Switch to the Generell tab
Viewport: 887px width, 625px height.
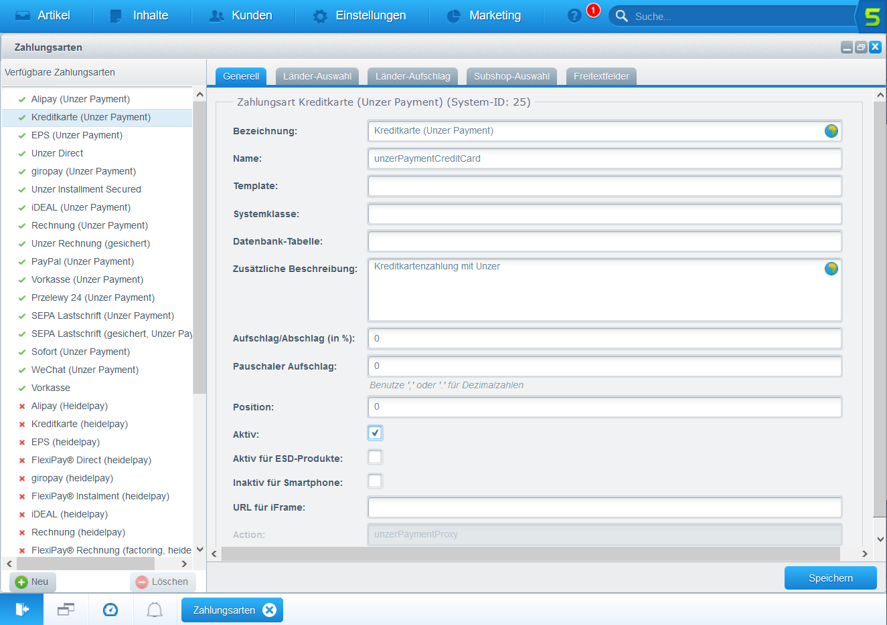pos(241,76)
